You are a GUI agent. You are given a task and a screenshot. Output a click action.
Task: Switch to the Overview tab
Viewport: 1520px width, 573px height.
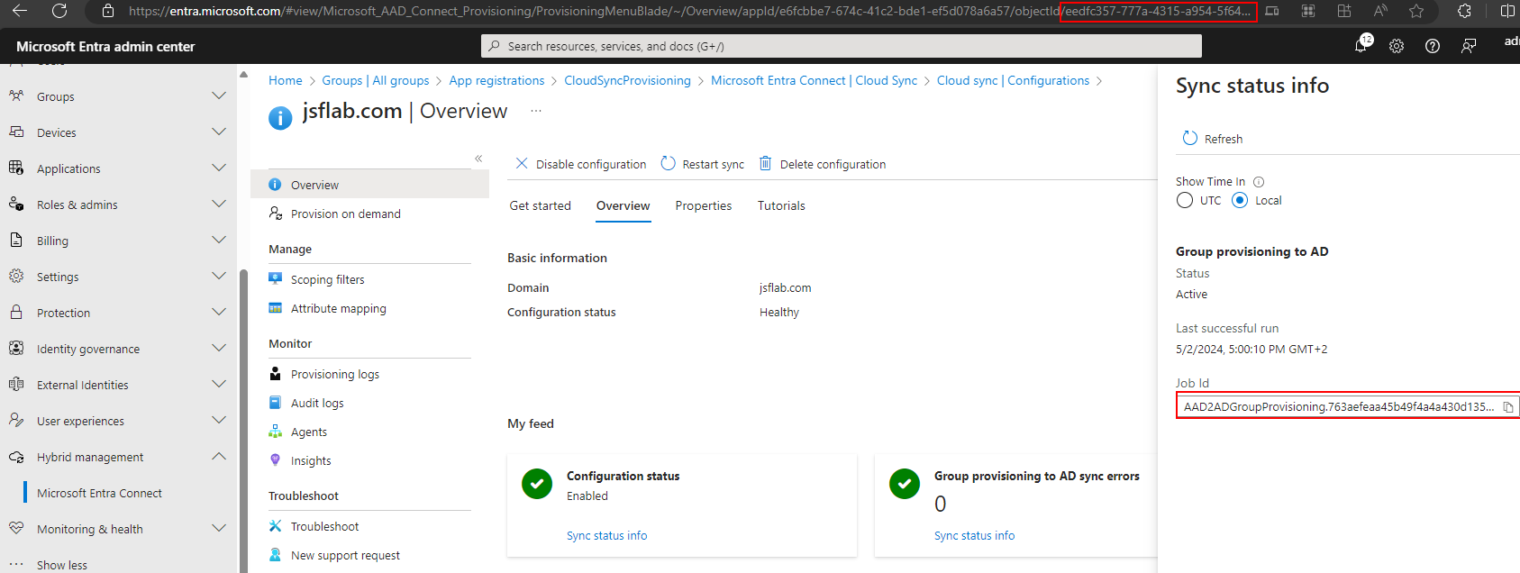pos(623,205)
